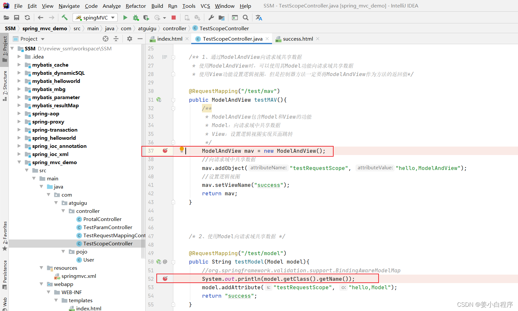This screenshot has width=518, height=311.
Task: Toggle the 2: Favorites tool window tab
Action: click(5, 236)
